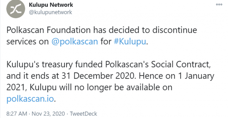Viewport: 228px width, 118px height.
Task: Click 'services on' text before the mention
Action: point(28,41)
